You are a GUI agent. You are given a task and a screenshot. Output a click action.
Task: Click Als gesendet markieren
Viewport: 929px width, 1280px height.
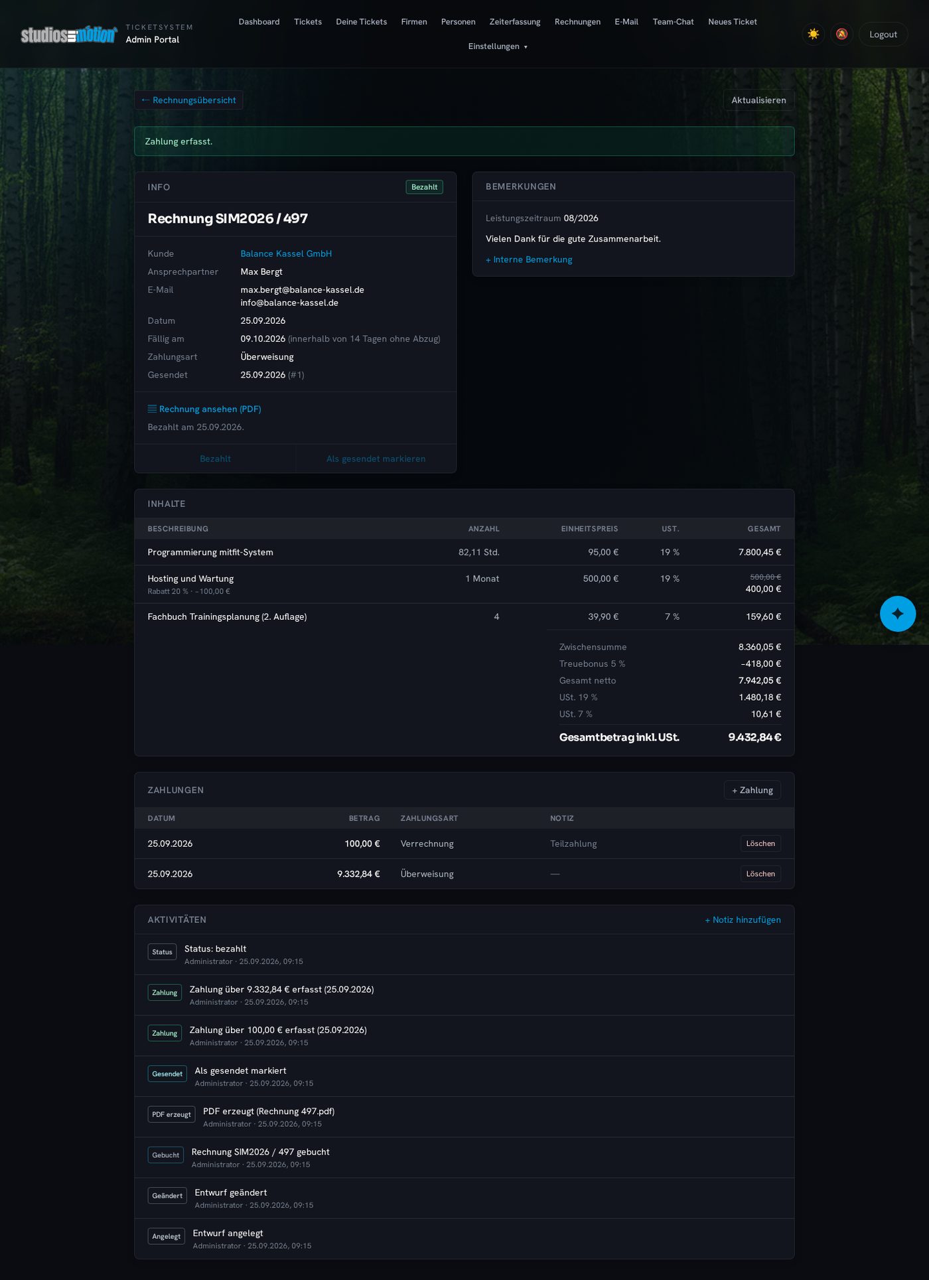click(376, 459)
